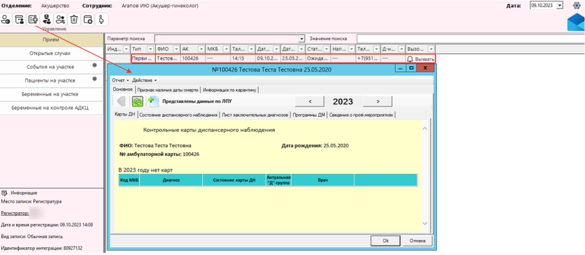Image resolution: width=585 pixels, height=255 pixels.
Task: Switch to Лист заключительных диагнозов tab
Action: 255,115
